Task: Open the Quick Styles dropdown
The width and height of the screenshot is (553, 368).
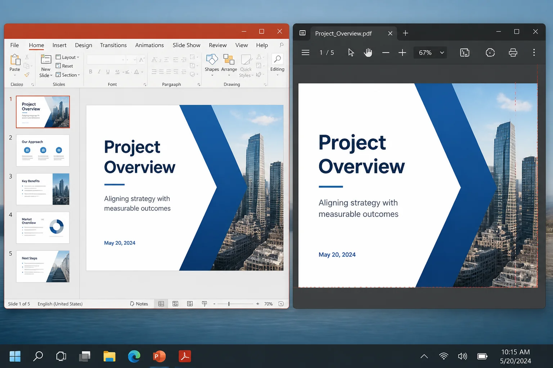Action: 246,66
